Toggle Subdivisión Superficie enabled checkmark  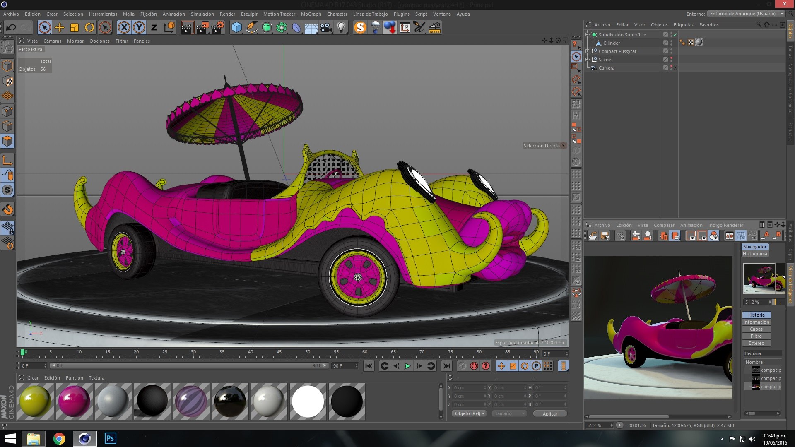click(675, 35)
